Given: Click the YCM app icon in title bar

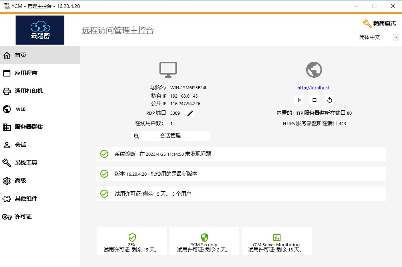Looking at the screenshot, I should 7,6.
